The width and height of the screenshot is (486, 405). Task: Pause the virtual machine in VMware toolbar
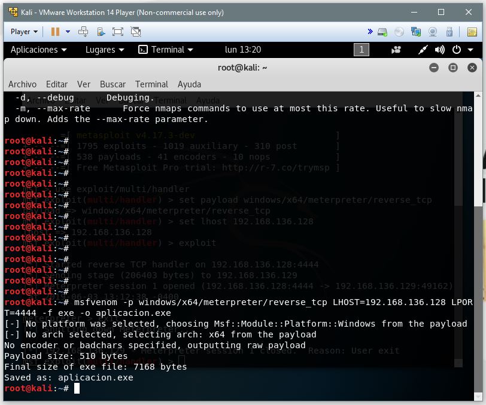pyautogui.click(x=55, y=32)
